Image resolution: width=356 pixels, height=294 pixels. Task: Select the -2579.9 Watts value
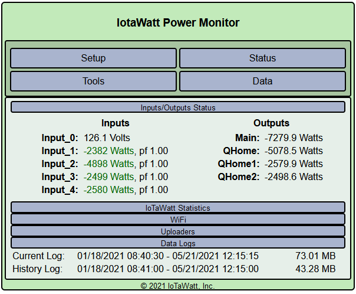[294, 164]
